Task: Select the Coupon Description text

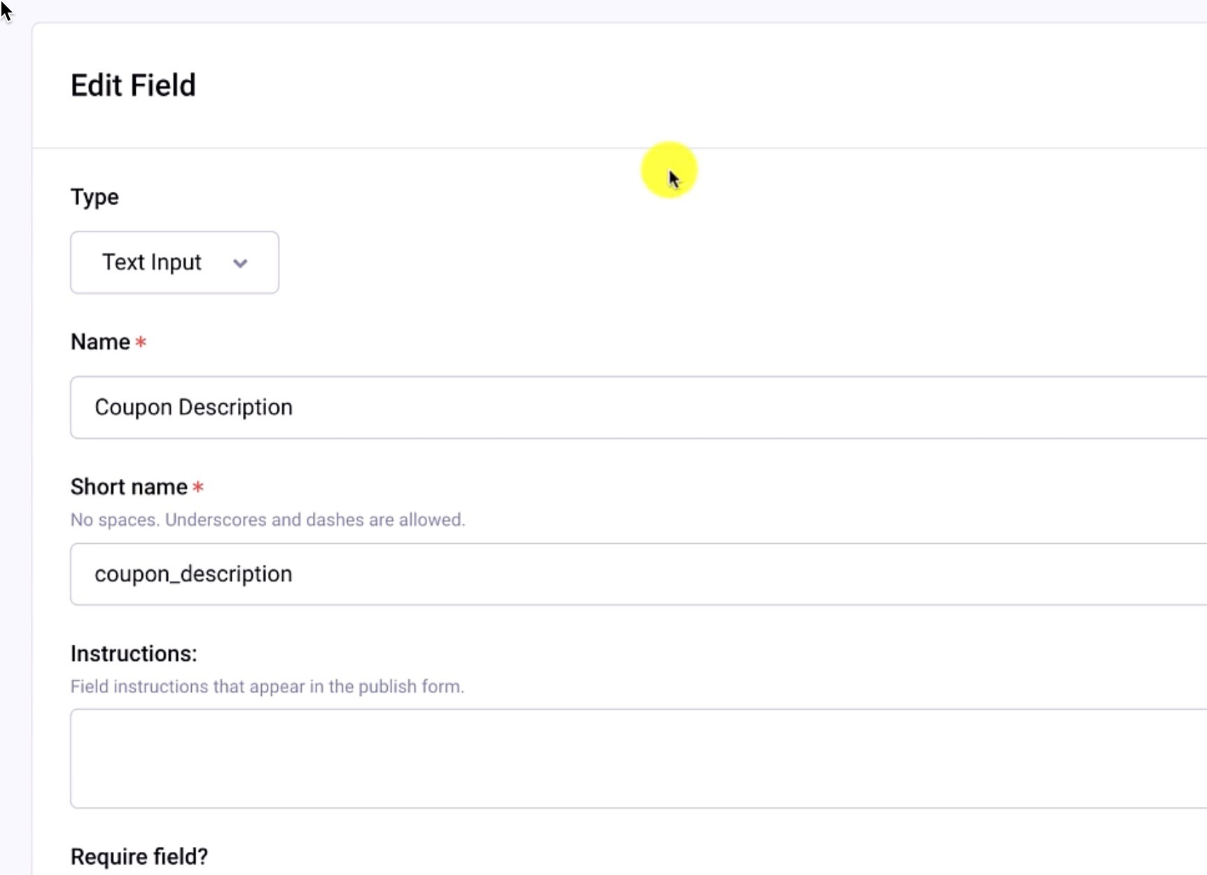Action: click(194, 407)
